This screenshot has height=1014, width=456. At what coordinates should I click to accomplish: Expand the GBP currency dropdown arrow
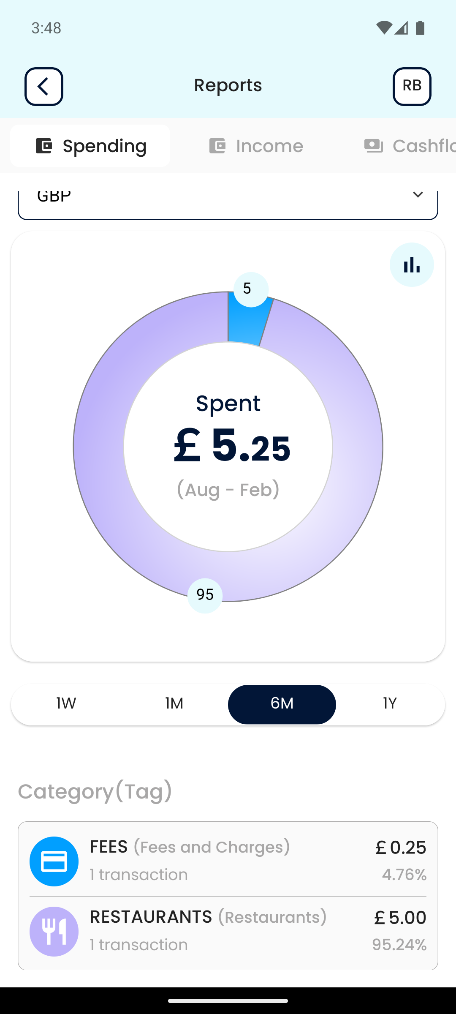418,195
